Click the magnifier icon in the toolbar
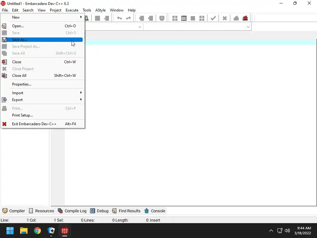The image size is (317, 238). click(87, 18)
